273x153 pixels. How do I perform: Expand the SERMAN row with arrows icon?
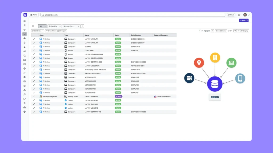[x=34, y=47]
